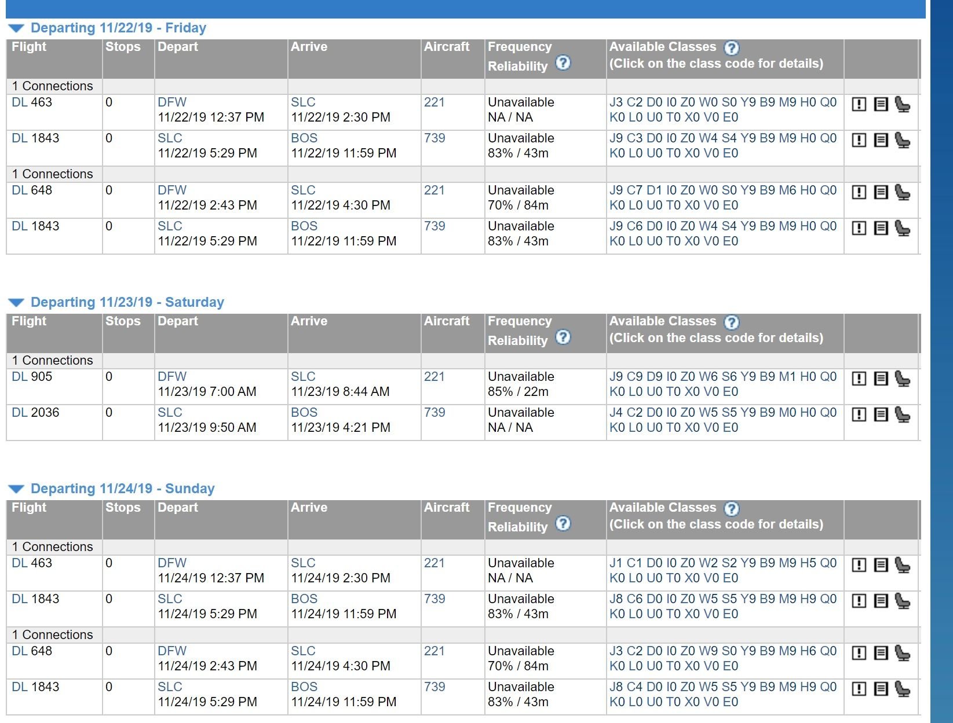953x723 pixels.
Task: Click the alert icon for Friday DL 463
Action: click(859, 105)
